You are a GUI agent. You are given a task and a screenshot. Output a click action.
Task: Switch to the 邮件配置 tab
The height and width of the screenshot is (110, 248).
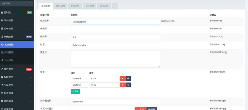point(61,6)
